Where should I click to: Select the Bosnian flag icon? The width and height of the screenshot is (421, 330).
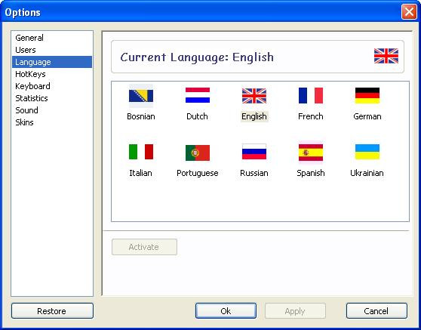[141, 96]
